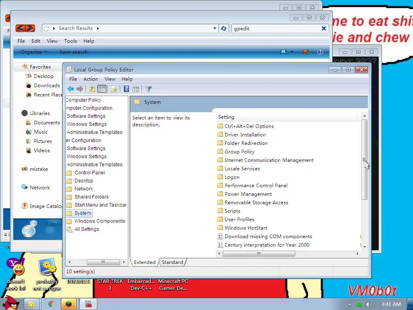Click the volume speaker tray icon
Screen dimensions: 413x310
pyautogui.click(x=369, y=304)
